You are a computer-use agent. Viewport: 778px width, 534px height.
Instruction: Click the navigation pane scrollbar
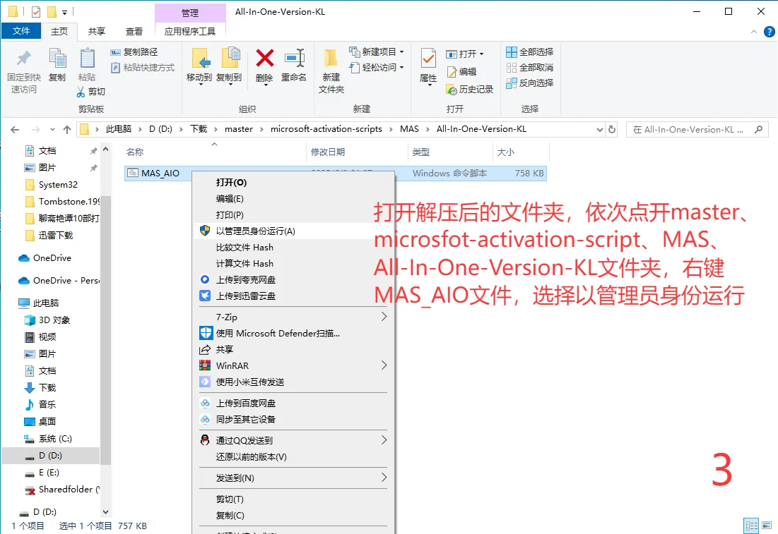[105, 330]
